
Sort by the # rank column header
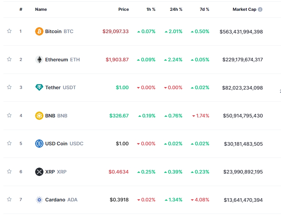(21, 9)
